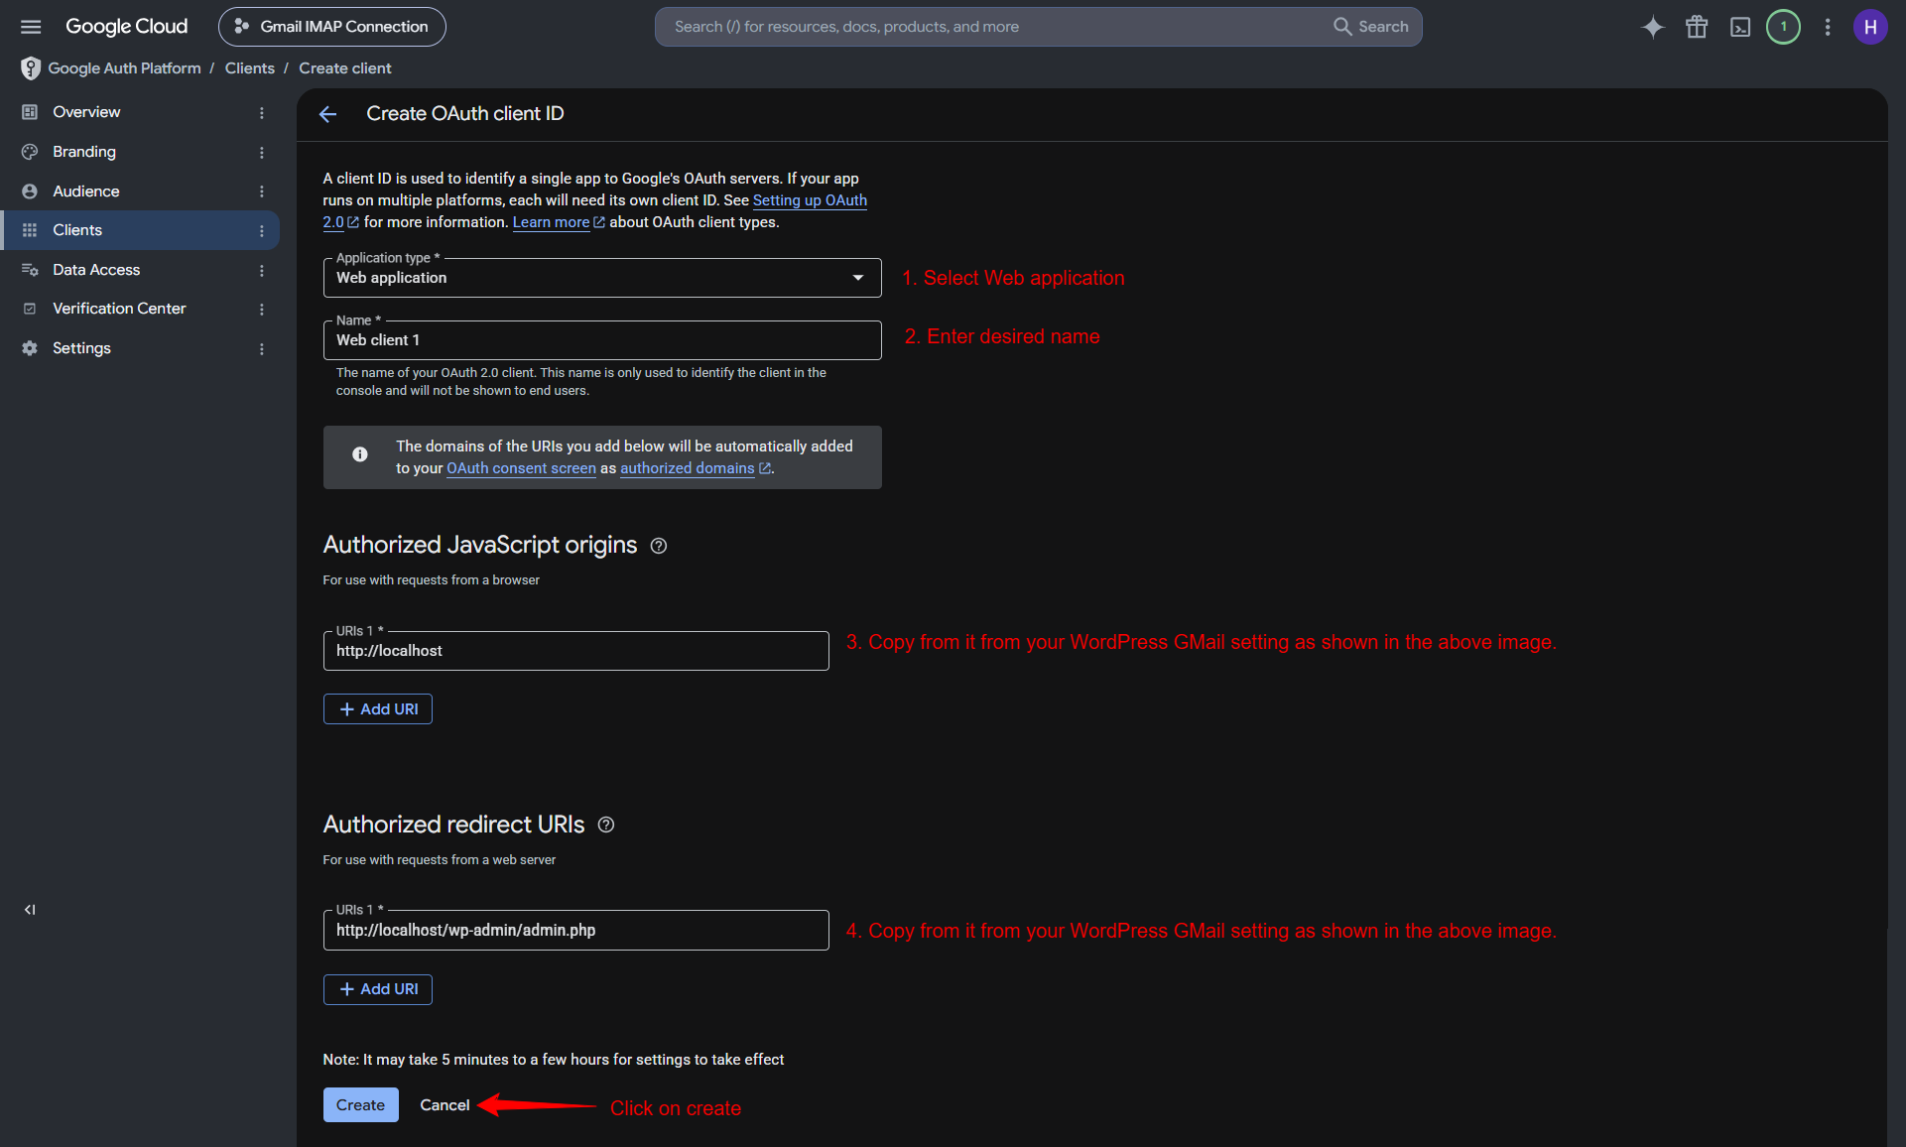The height and width of the screenshot is (1147, 1906).
Task: Open the free trial gift icon
Action: (1697, 27)
